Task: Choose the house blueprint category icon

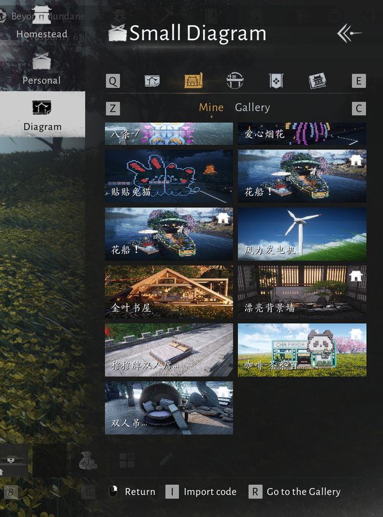Action: 152,81
